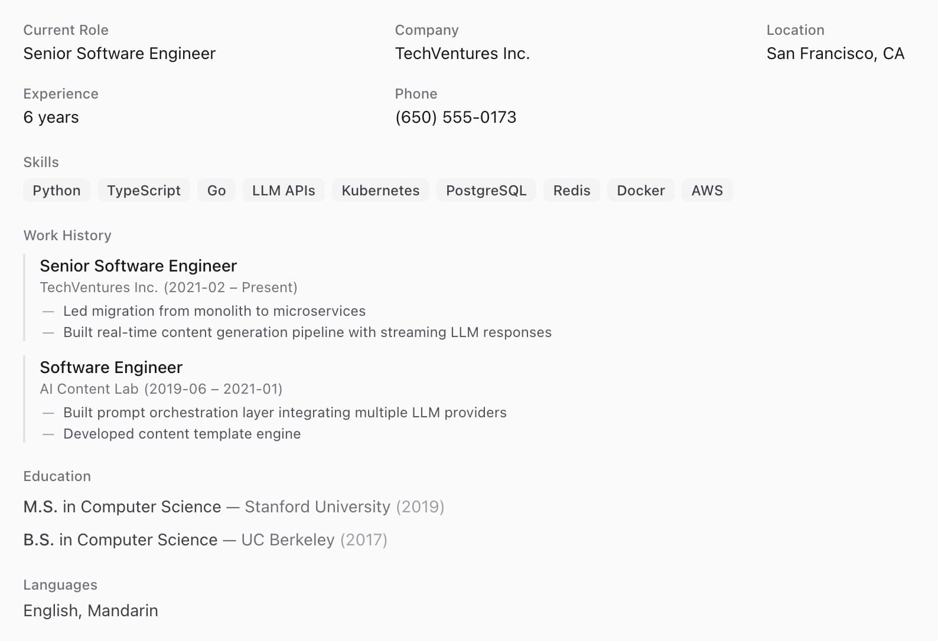Click the English, Mandarin languages text
The height and width of the screenshot is (641, 938).
click(x=90, y=611)
